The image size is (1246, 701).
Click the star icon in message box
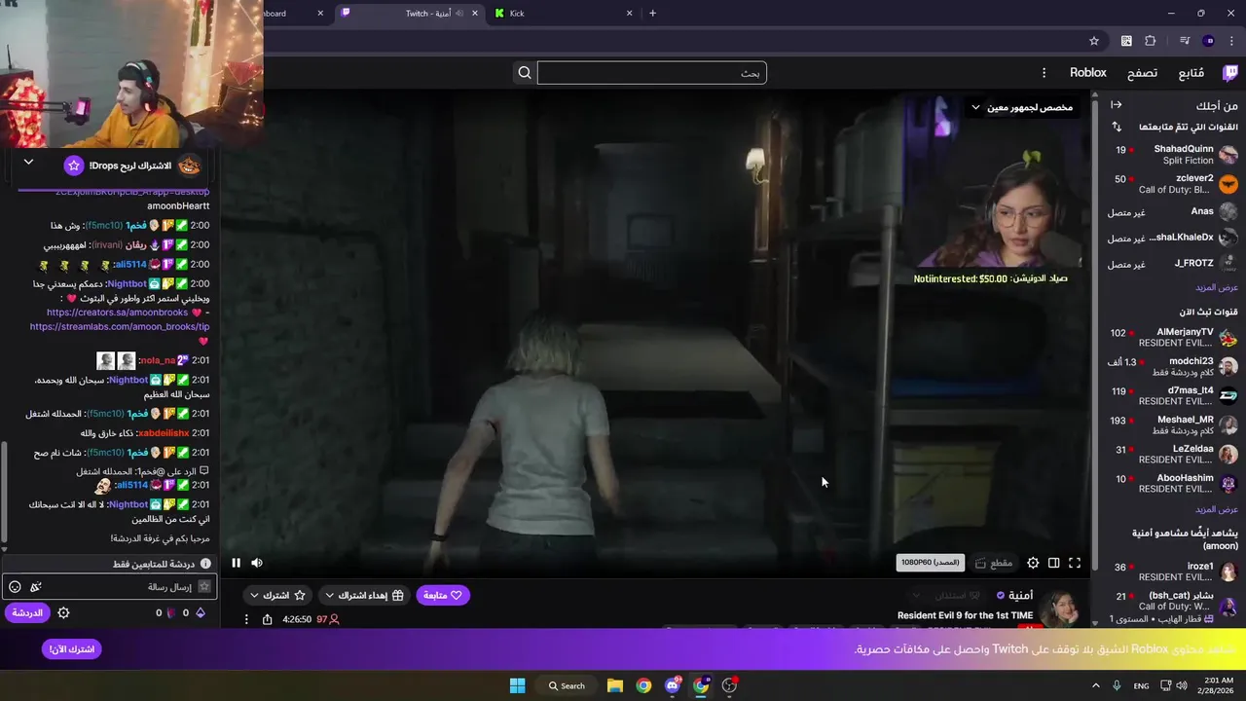point(203,587)
